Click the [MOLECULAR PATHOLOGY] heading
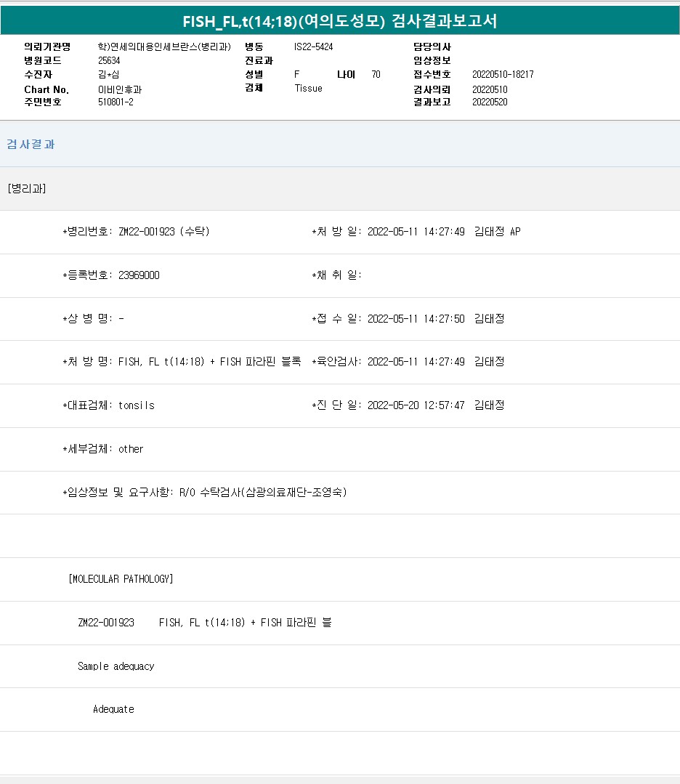This screenshot has width=680, height=784. 121,579
